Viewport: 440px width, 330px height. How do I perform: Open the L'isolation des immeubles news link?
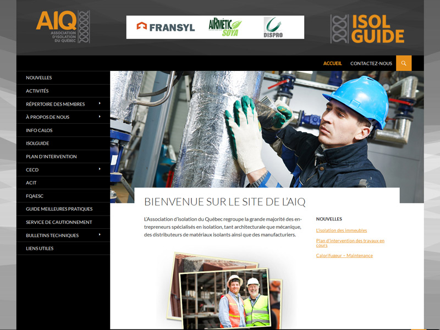[342, 230]
